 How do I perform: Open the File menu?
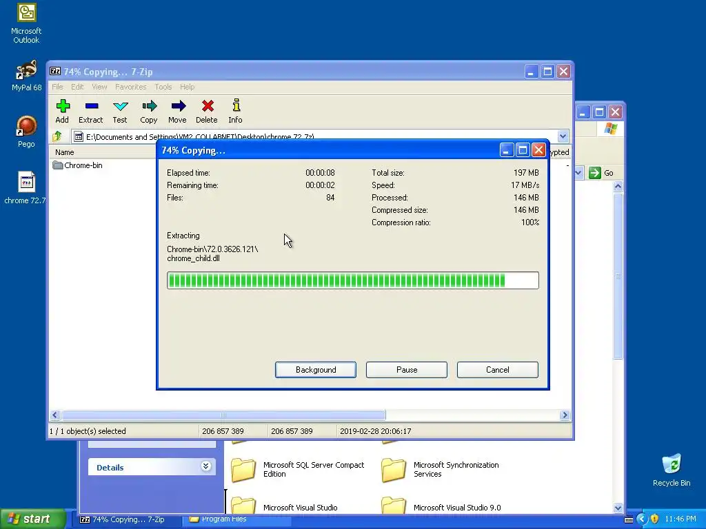(x=57, y=87)
